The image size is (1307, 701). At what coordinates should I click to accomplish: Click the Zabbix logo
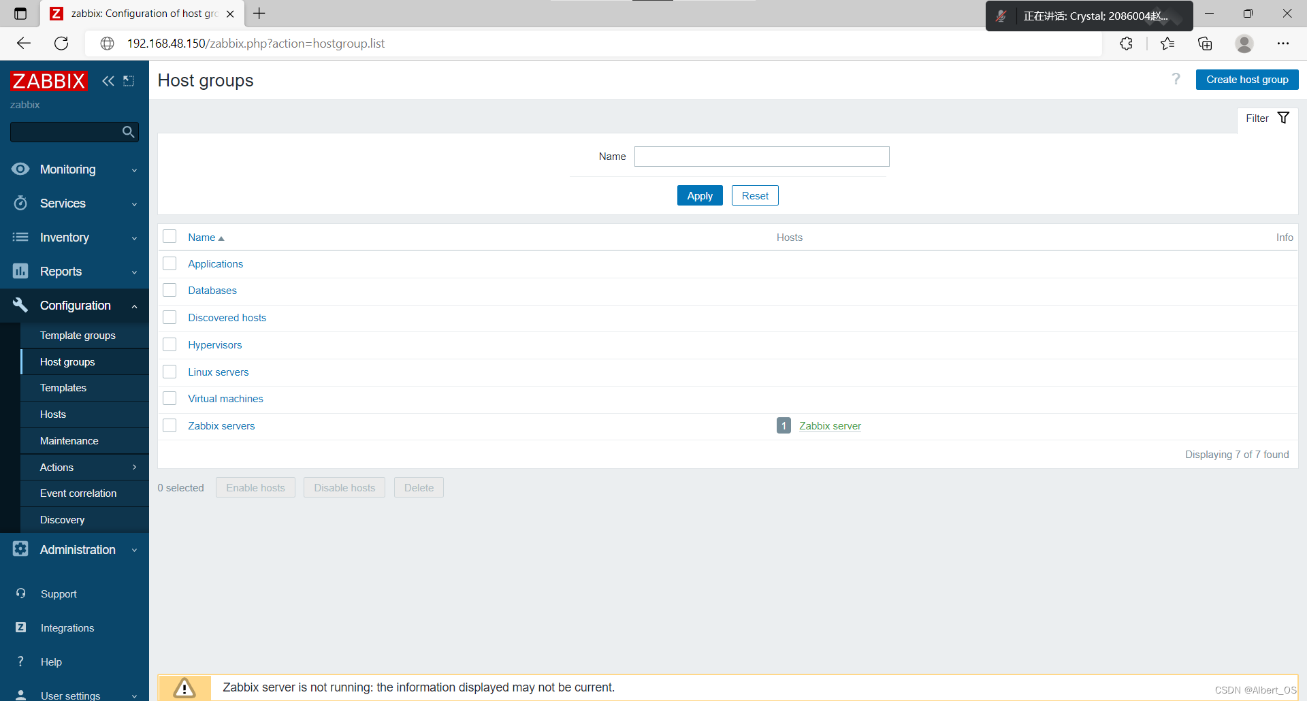click(x=49, y=81)
